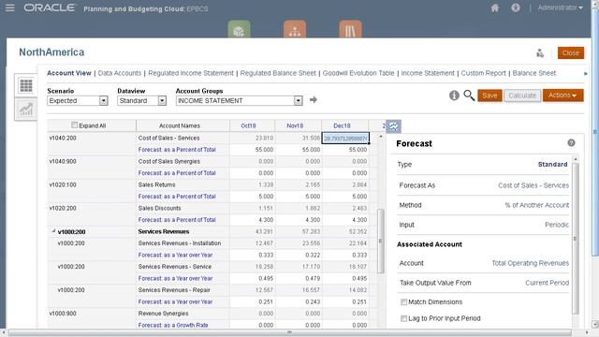Open the Goodwill Evolution Table tab
599x337 pixels.
click(358, 73)
